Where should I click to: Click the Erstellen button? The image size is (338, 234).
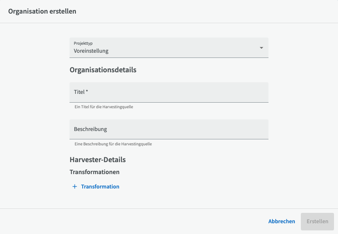[317, 222]
